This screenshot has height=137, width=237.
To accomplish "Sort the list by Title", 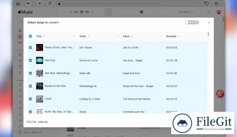I will tap(44, 36).
